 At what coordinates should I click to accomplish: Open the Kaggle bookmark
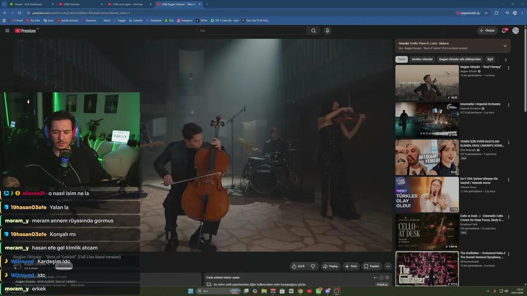tap(119, 20)
